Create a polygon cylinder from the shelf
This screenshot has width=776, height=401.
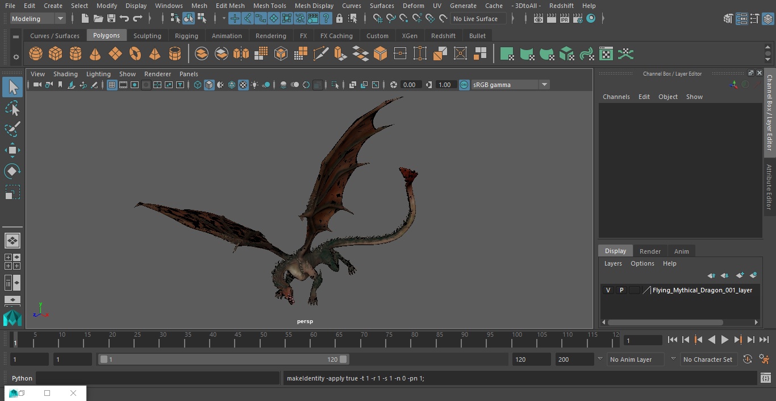pos(76,54)
